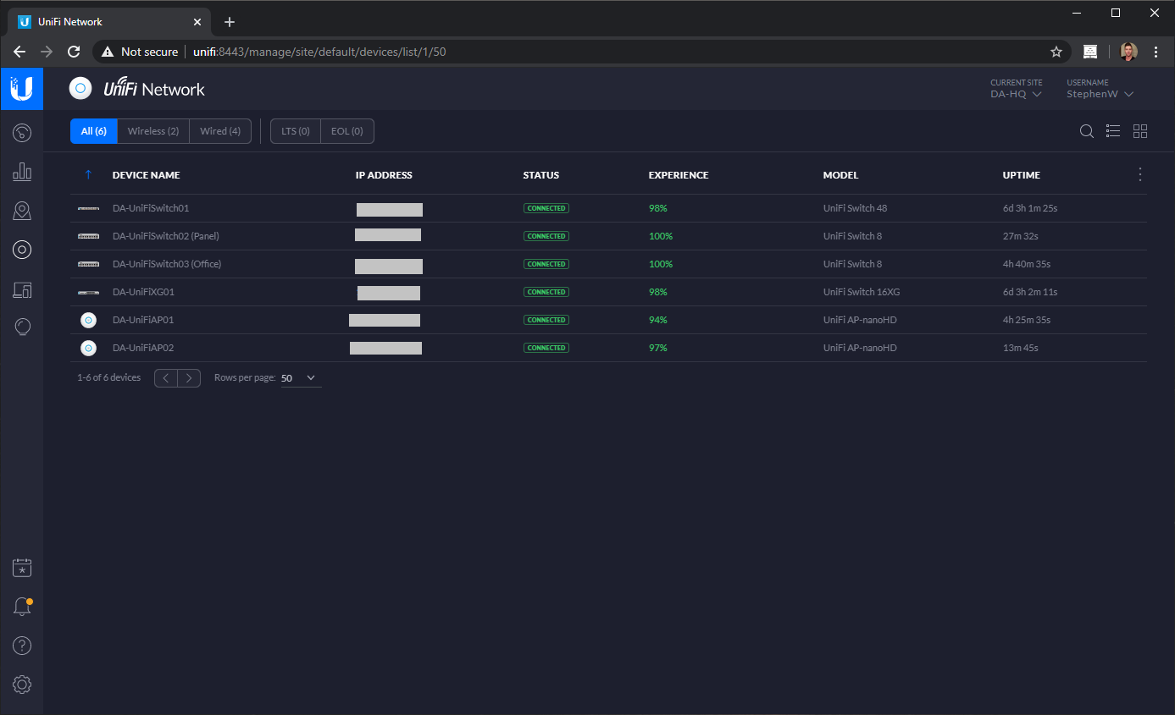This screenshot has height=715, width=1175.
Task: Sort by Model column header
Action: pos(840,175)
